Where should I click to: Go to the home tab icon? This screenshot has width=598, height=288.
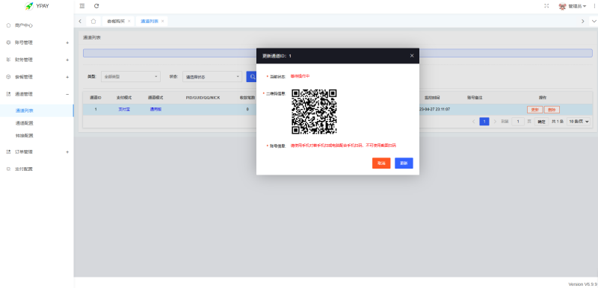(93, 22)
